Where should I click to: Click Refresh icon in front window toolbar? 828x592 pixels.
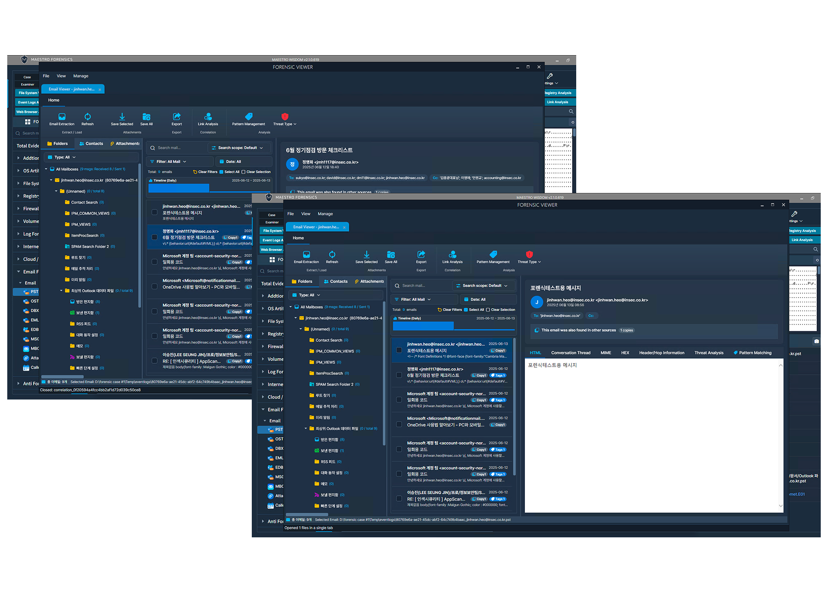coord(332,254)
